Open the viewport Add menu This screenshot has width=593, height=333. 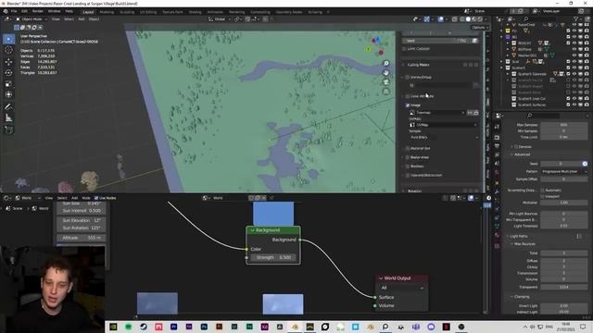click(82, 18)
